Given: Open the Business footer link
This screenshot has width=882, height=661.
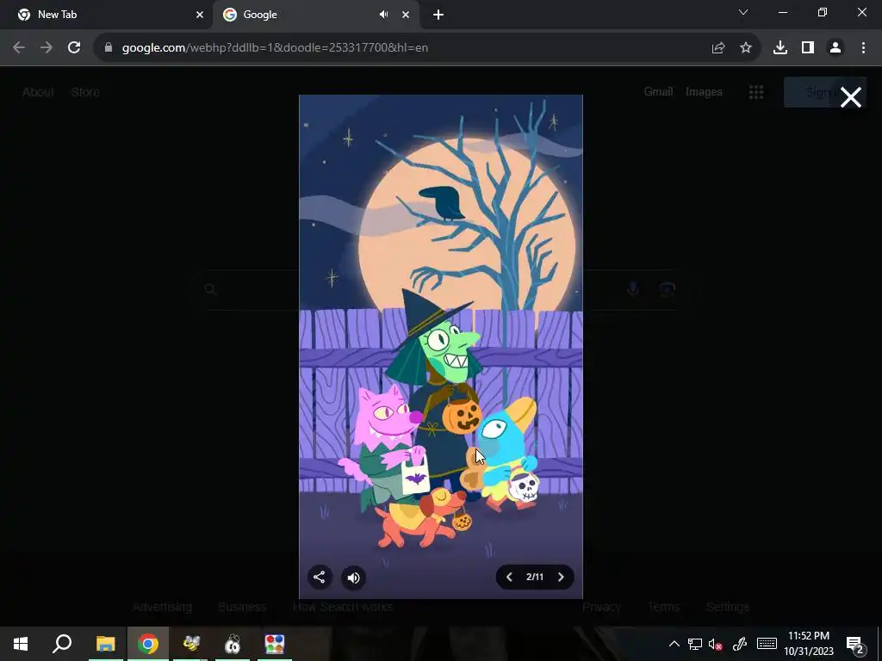Looking at the screenshot, I should click(242, 607).
